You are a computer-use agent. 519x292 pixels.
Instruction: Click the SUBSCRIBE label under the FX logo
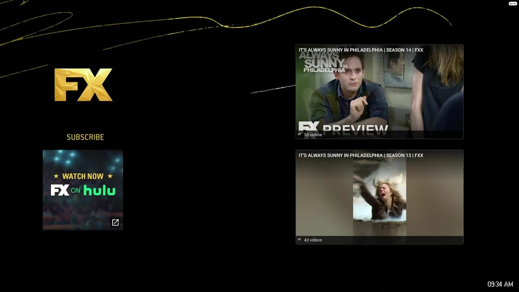click(85, 137)
